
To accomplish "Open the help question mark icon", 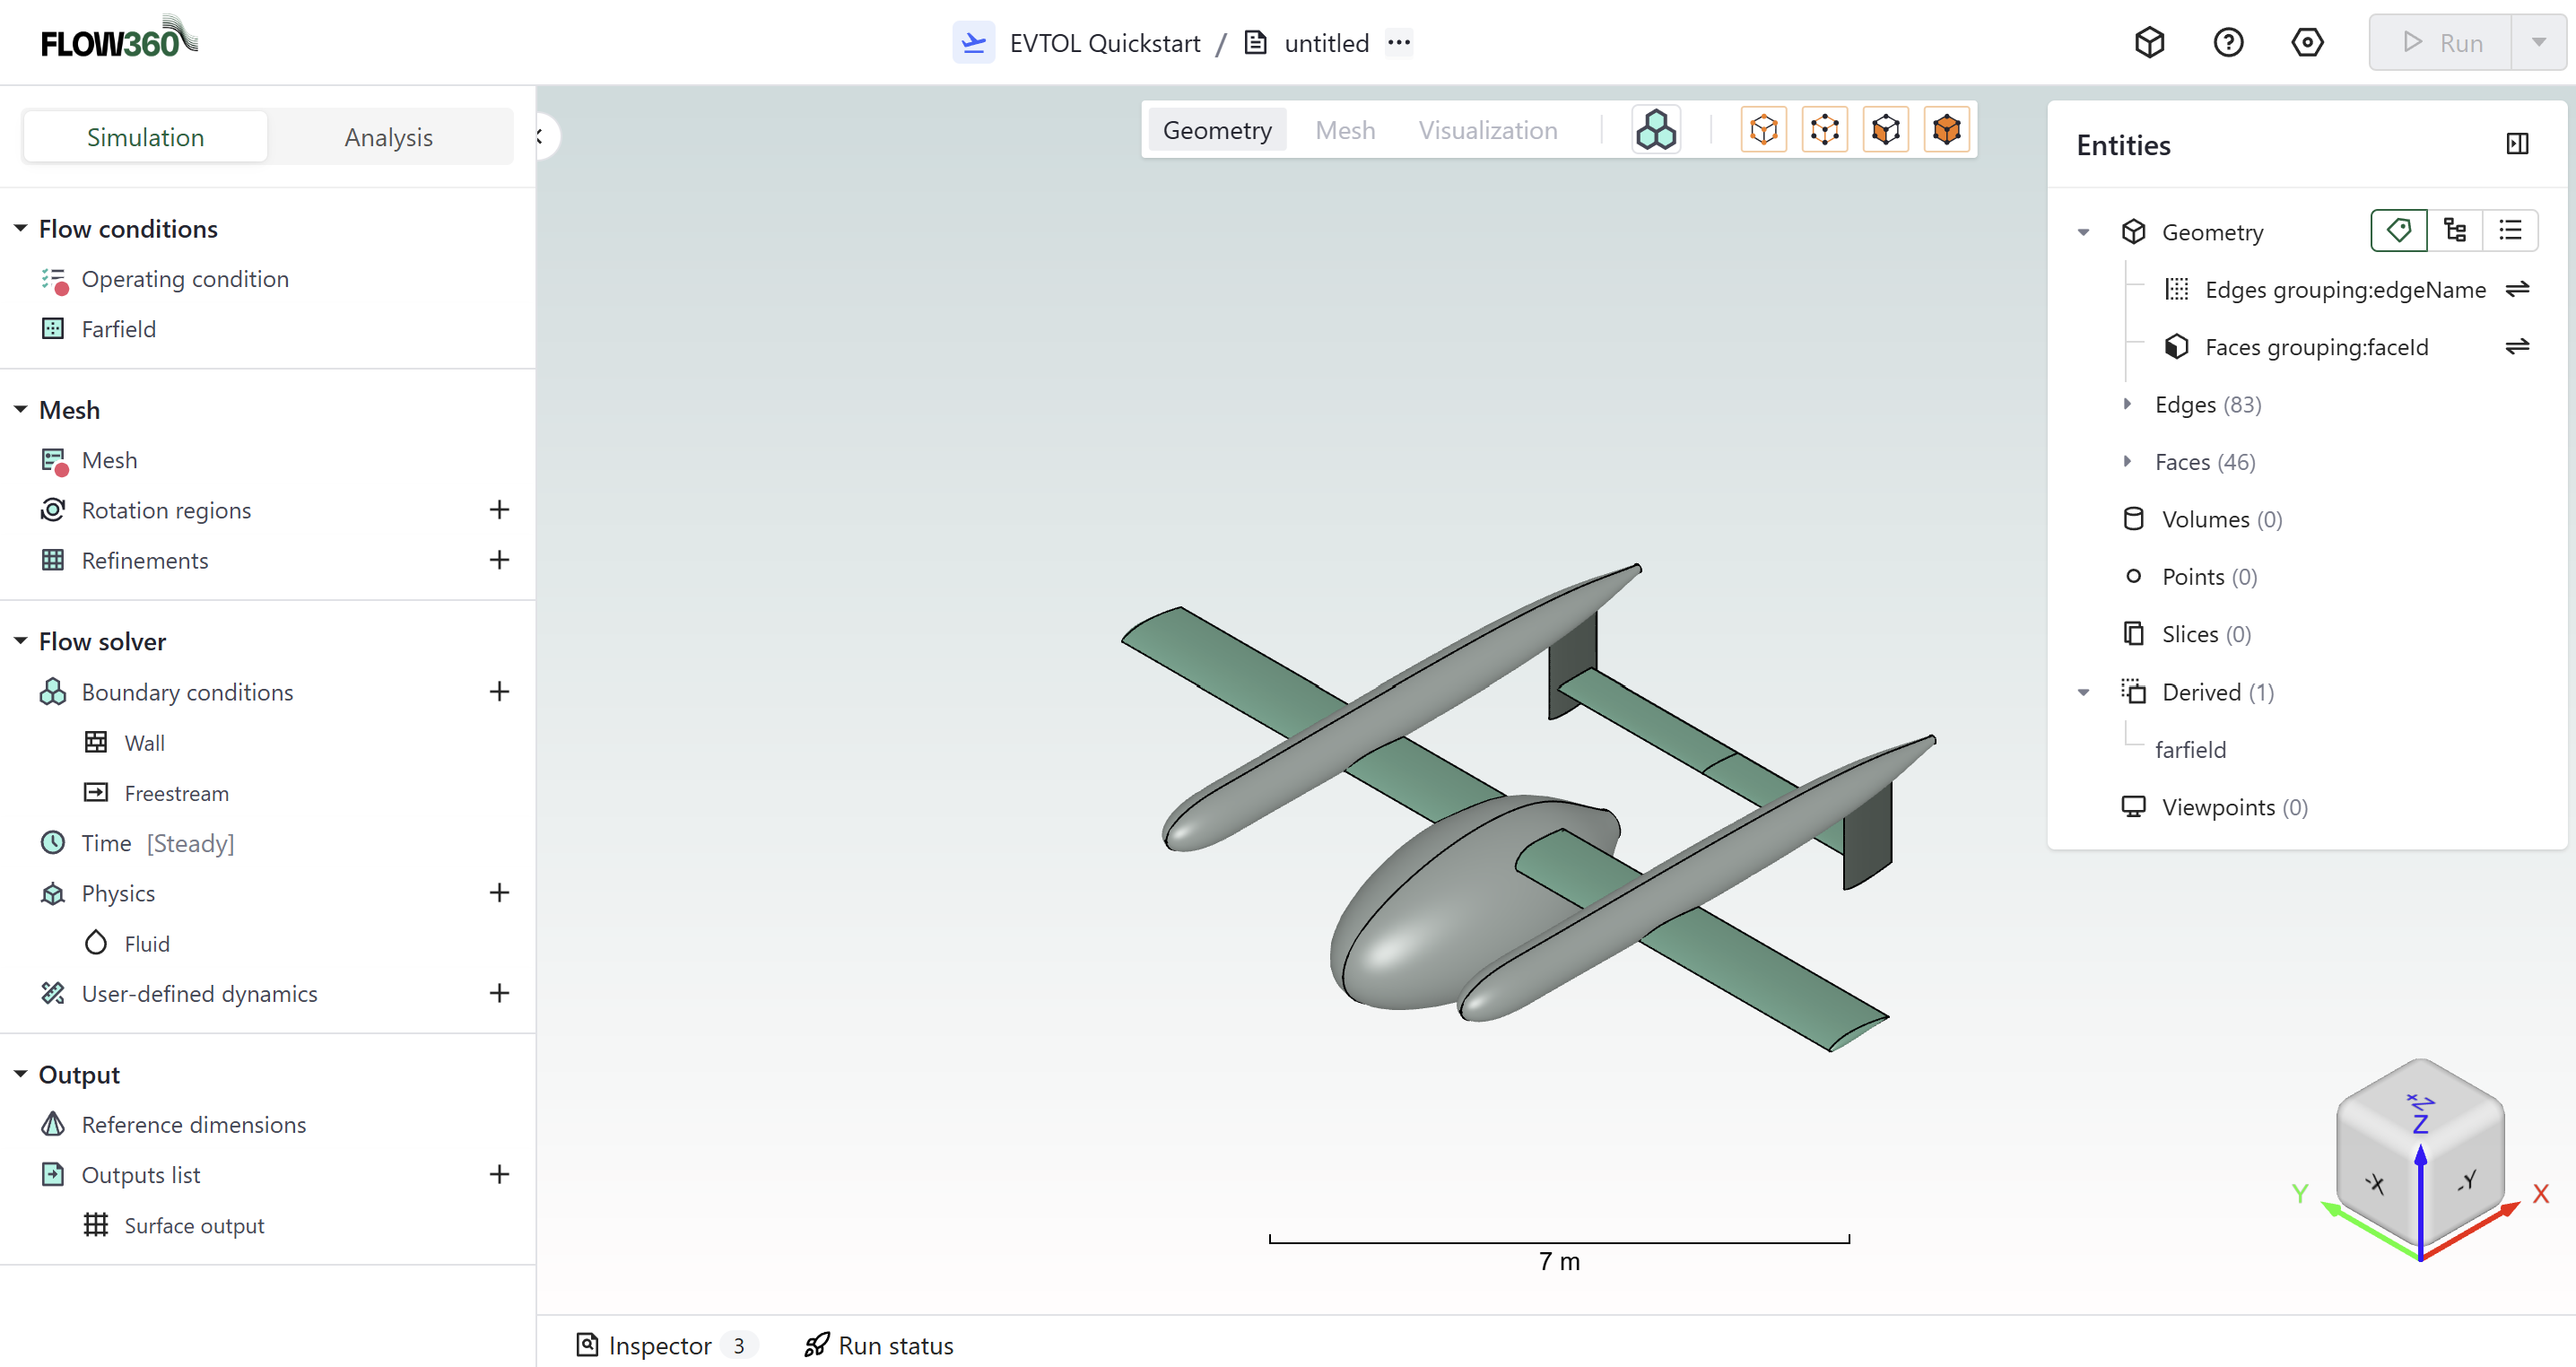I will point(2228,43).
